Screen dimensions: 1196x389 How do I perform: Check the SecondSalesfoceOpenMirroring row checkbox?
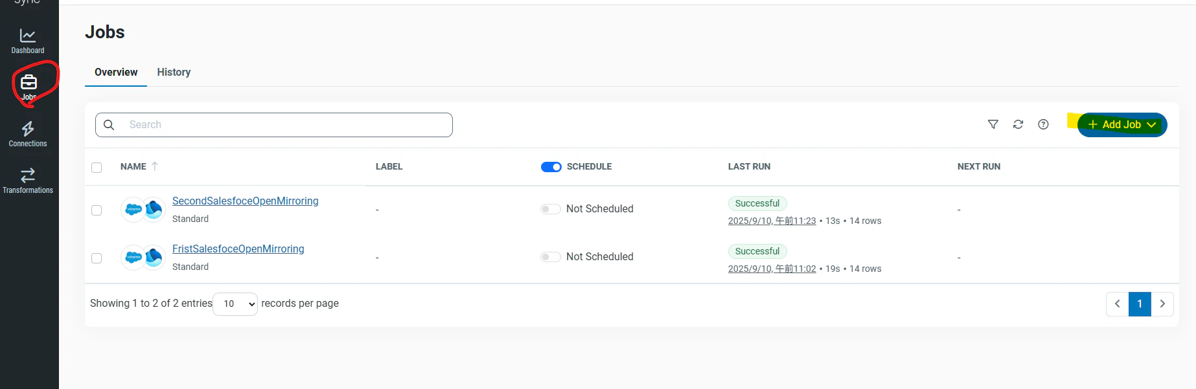(97, 210)
